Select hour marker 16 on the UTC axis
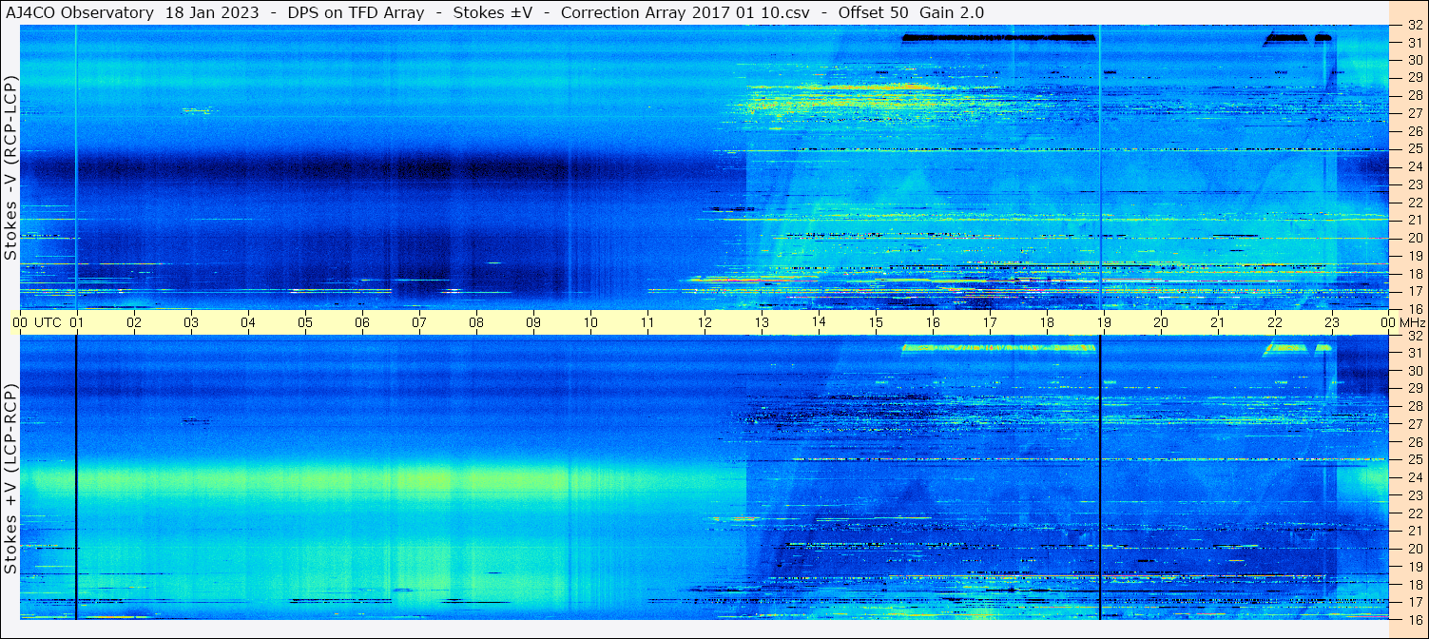Image resolution: width=1429 pixels, height=639 pixels. pyautogui.click(x=933, y=323)
